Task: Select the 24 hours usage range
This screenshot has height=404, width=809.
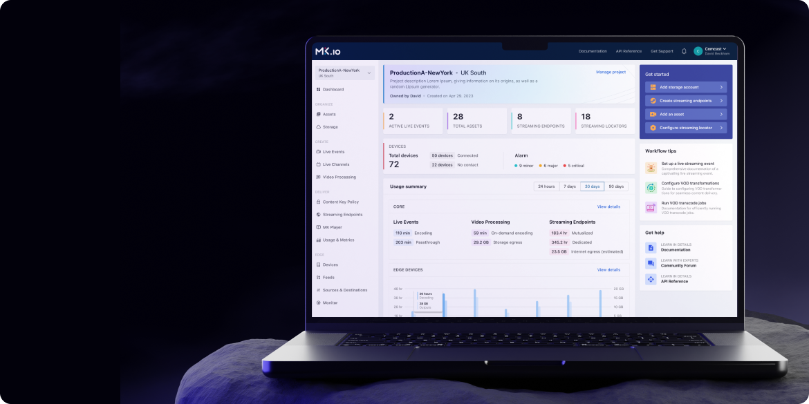Action: 546,186
